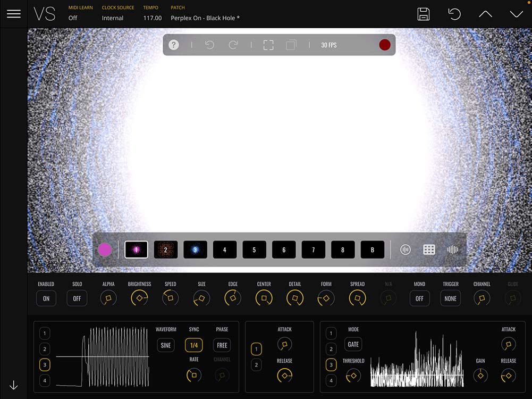532x399 pixels.
Task: Enter fullscreen visual mode
Action: click(268, 45)
